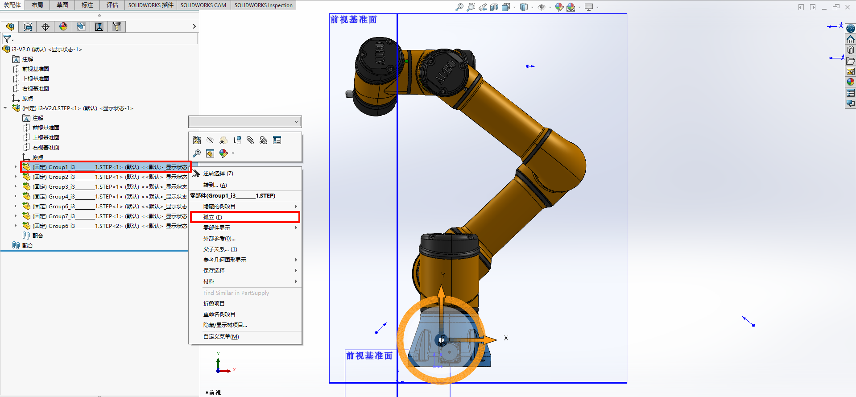Image resolution: width=856 pixels, height=397 pixels.
Task: Open the Hide/Show Items dropdown arrow
Action: tap(550, 7)
